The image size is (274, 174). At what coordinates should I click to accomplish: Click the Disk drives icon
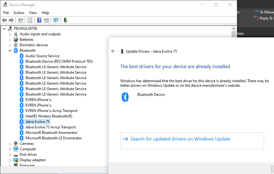16,155
